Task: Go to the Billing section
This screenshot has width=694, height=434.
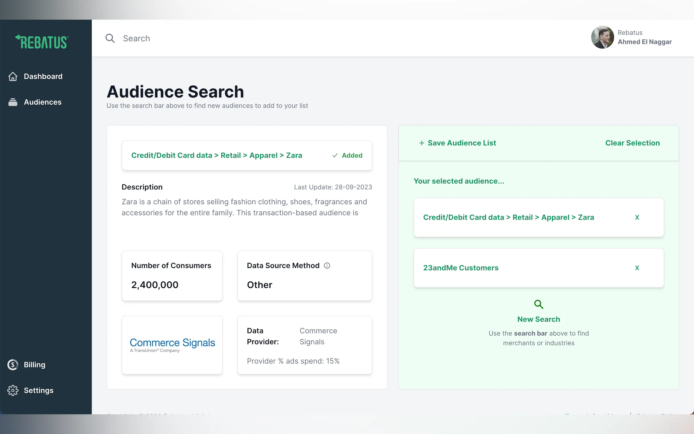Action: click(34, 365)
